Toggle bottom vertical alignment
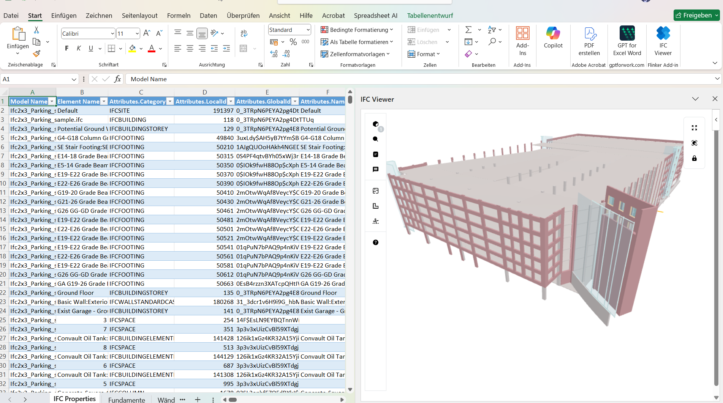 (x=202, y=33)
